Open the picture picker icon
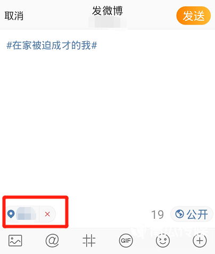This screenshot has width=215, height=254. [15, 241]
